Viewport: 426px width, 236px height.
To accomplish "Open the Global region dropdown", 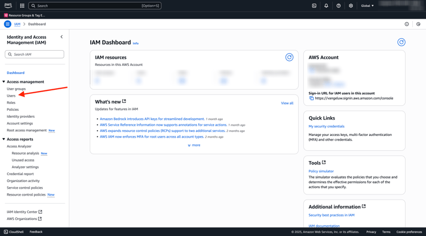I will [x=367, y=6].
